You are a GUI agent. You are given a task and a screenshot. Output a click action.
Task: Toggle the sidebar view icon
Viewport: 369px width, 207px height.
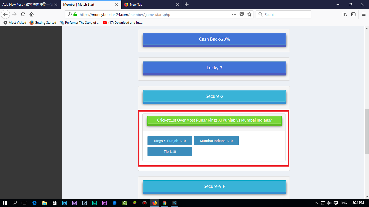click(x=353, y=15)
